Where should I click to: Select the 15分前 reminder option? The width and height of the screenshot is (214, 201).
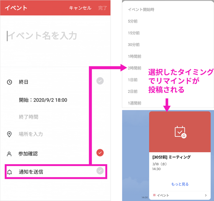(x=134, y=33)
